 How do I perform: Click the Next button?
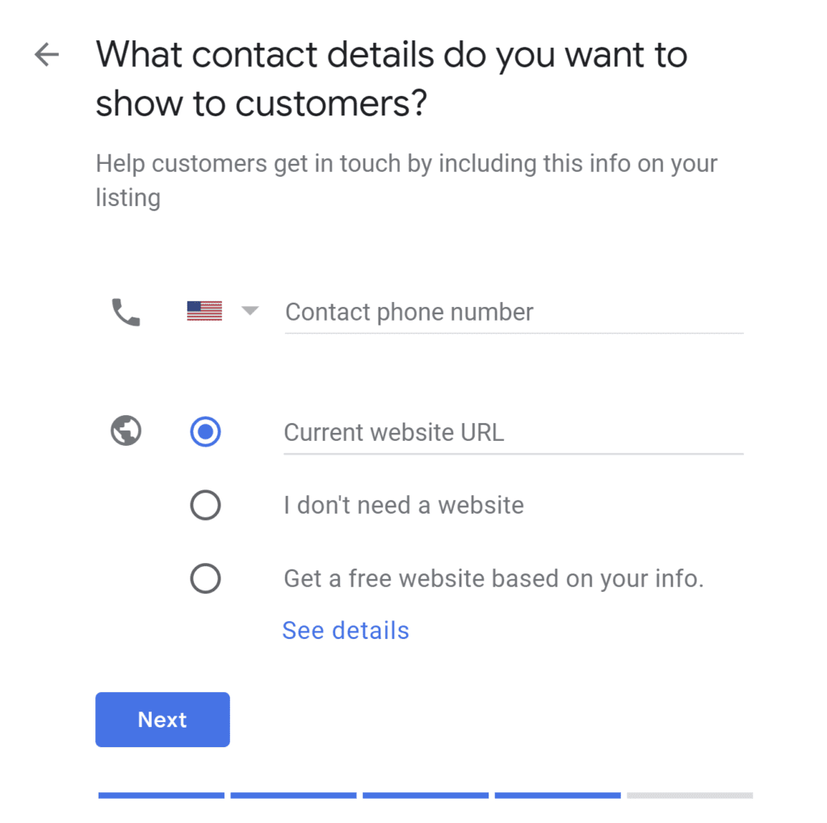[162, 720]
